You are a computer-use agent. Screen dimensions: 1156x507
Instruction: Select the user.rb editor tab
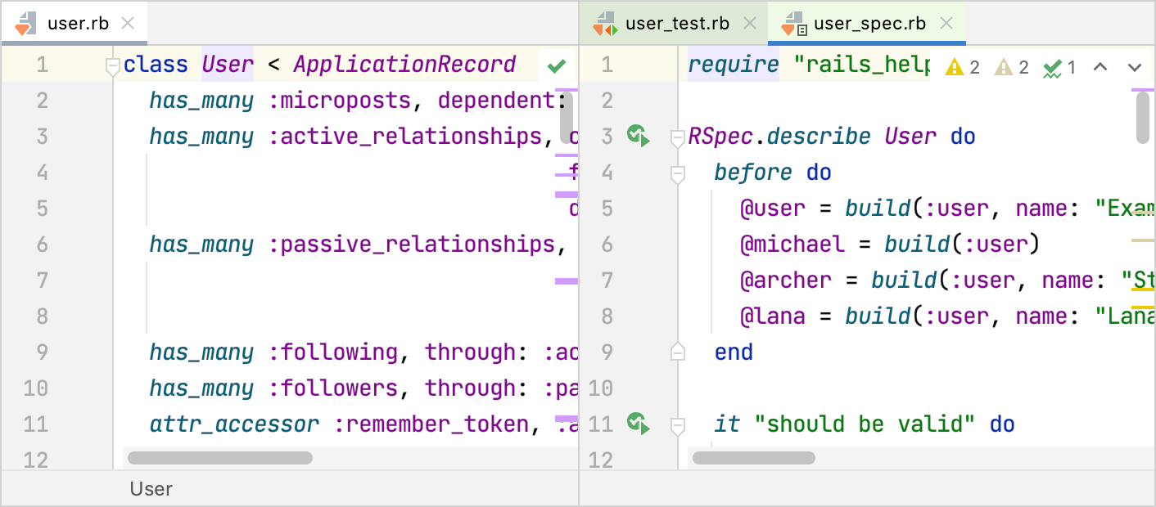[77, 23]
